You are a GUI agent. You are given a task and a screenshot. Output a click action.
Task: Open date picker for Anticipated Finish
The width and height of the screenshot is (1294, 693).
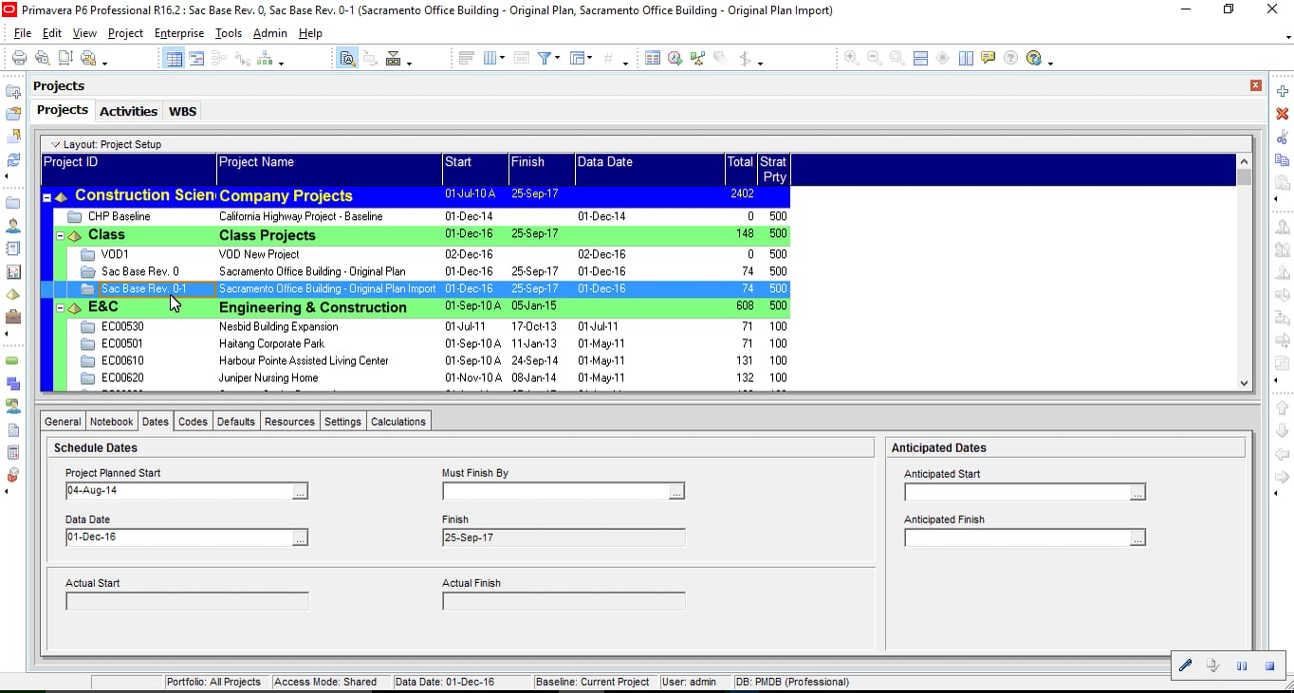1137,538
